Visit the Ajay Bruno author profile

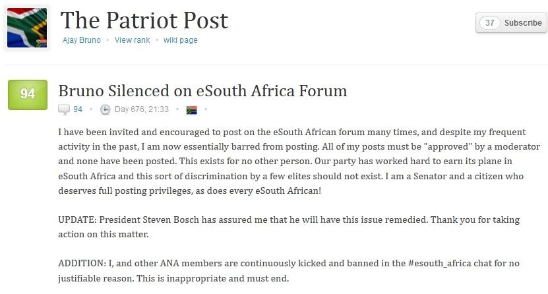point(82,40)
